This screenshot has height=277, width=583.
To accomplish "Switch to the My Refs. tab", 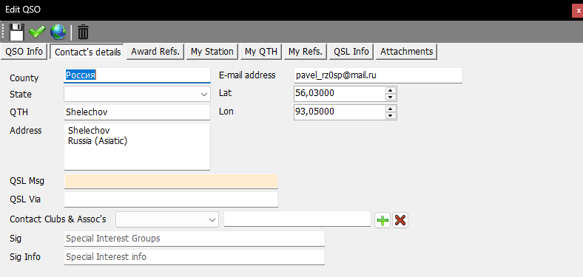I will (306, 52).
